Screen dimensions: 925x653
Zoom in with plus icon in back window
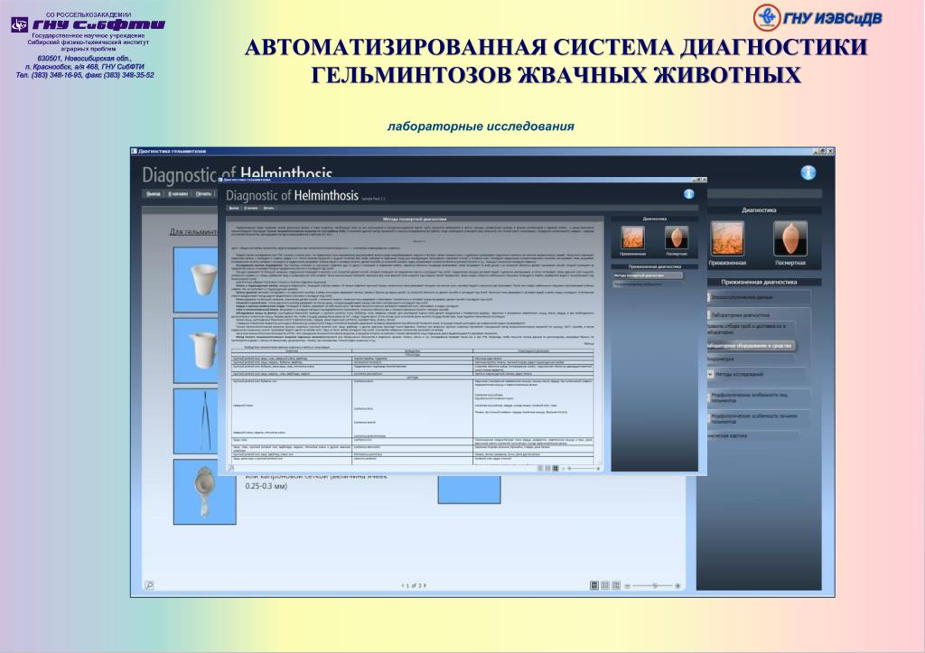point(677,586)
